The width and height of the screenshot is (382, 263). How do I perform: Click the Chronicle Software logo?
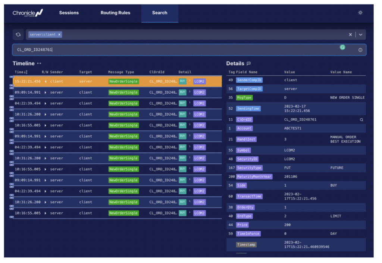(28, 13)
